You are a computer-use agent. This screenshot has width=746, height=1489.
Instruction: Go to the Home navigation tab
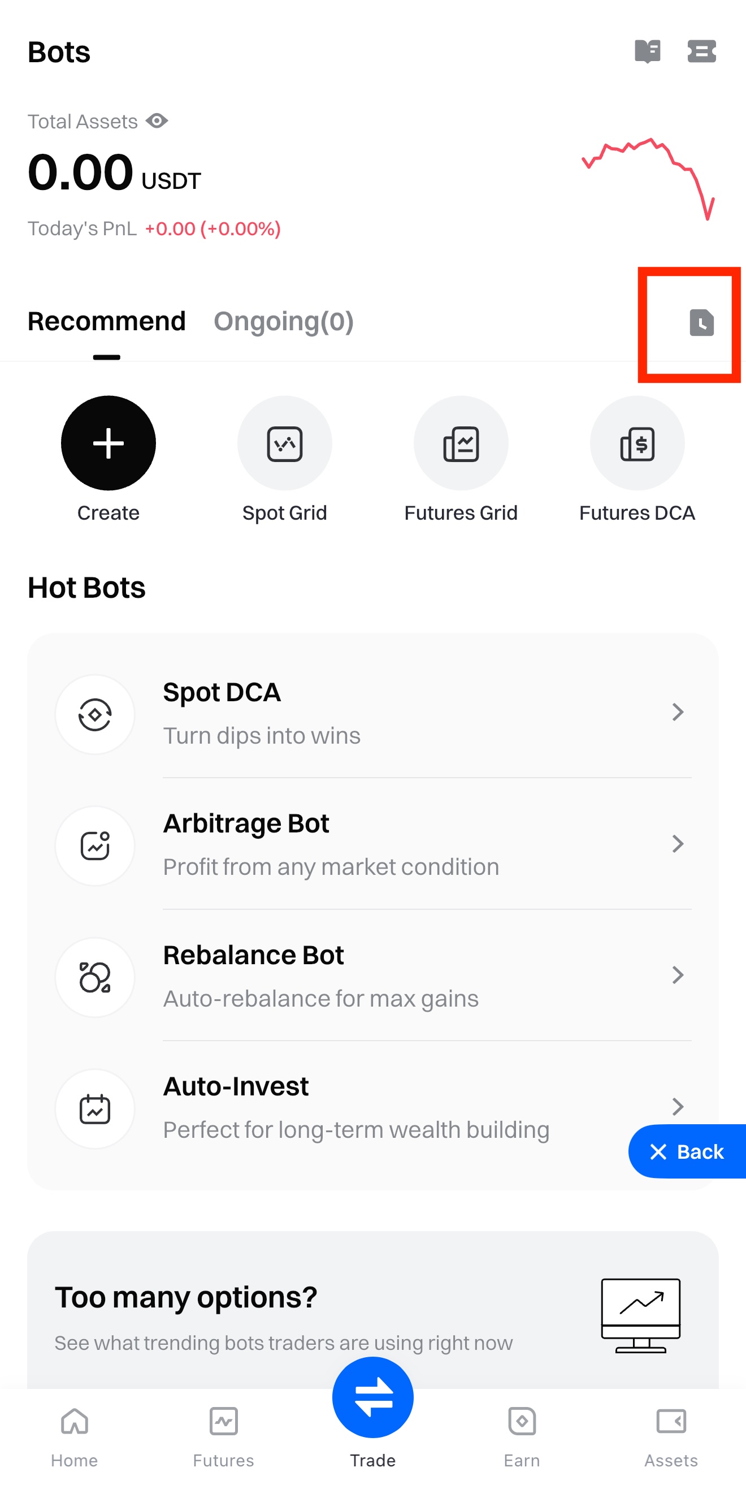pyautogui.click(x=75, y=1435)
